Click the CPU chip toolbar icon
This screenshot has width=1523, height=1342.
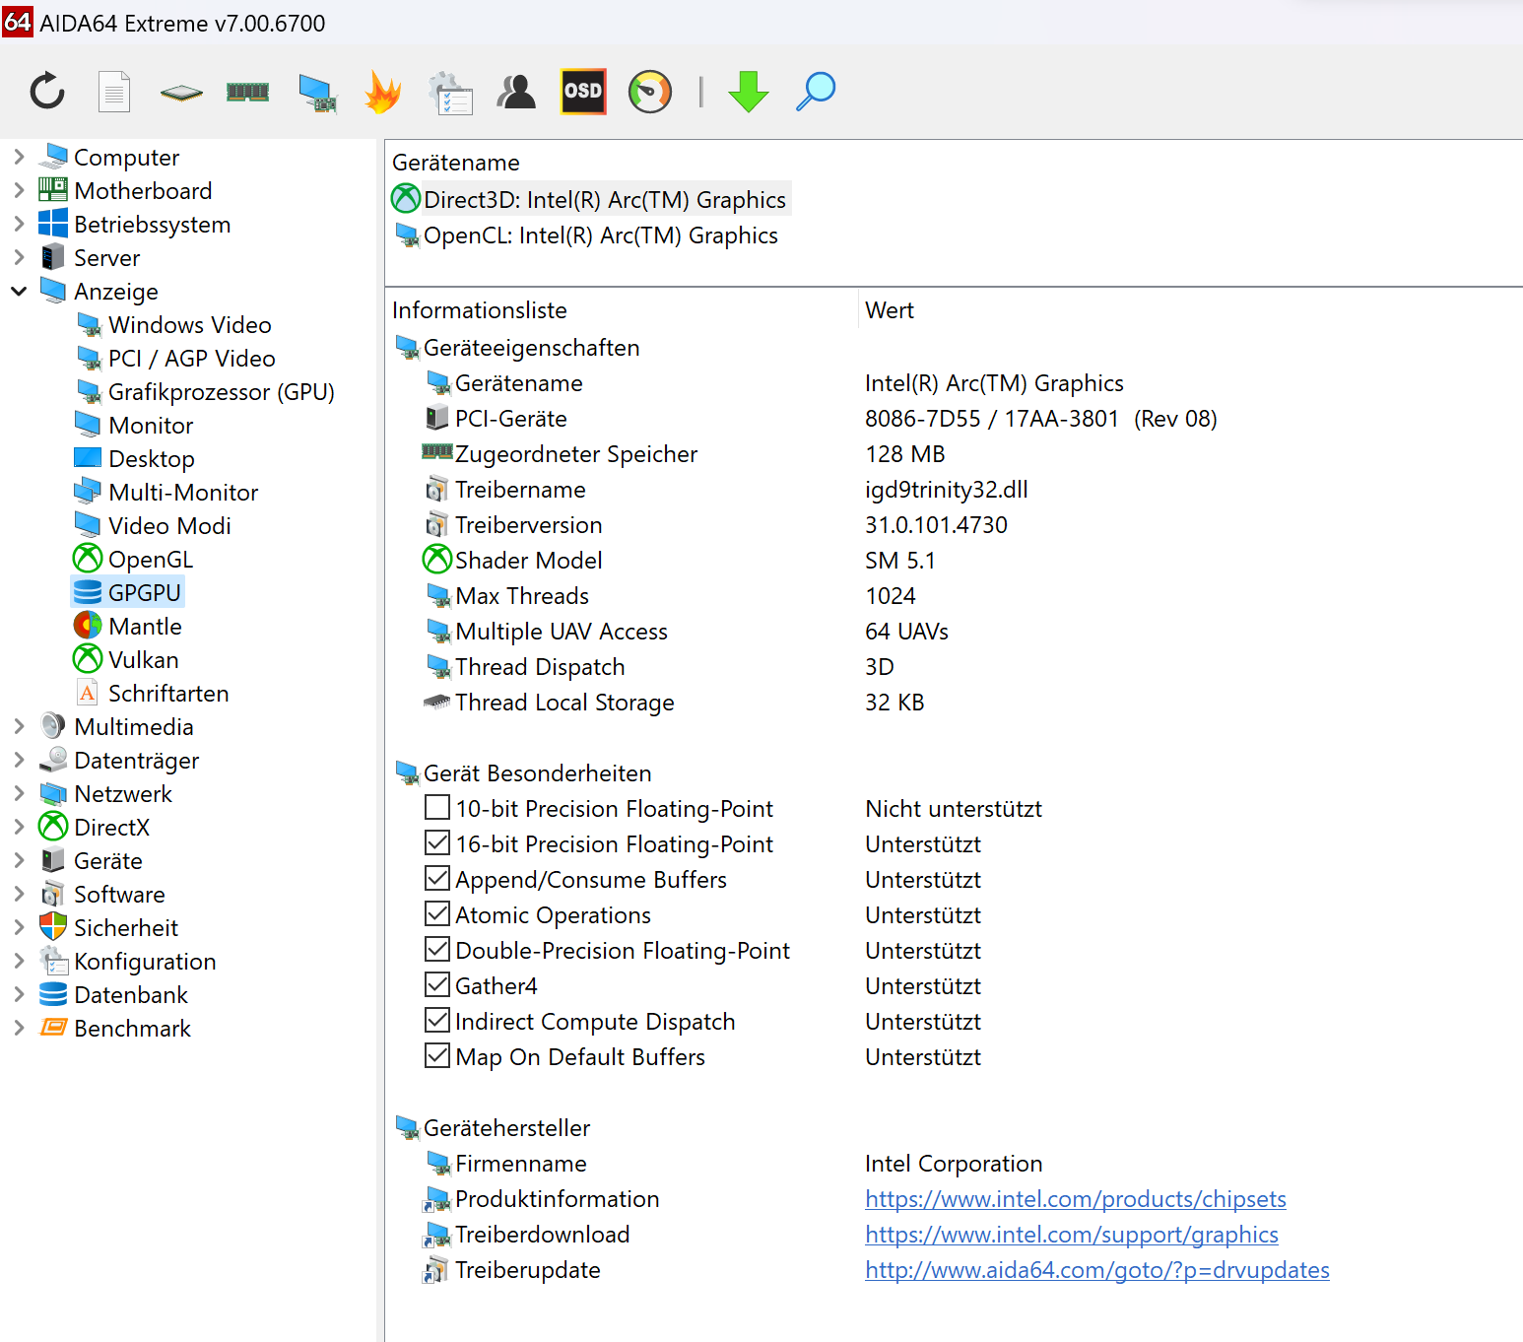coord(181,93)
